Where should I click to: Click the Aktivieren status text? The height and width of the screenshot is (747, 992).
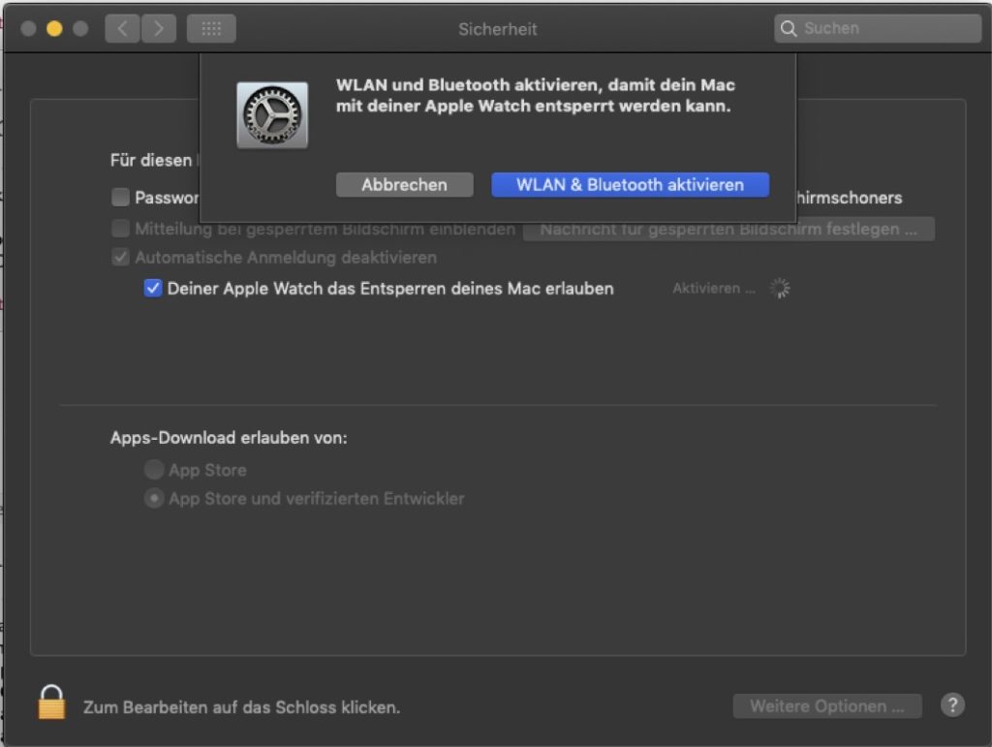point(714,289)
